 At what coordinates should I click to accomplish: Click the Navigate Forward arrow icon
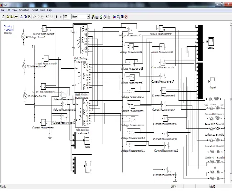tap(38, 17)
